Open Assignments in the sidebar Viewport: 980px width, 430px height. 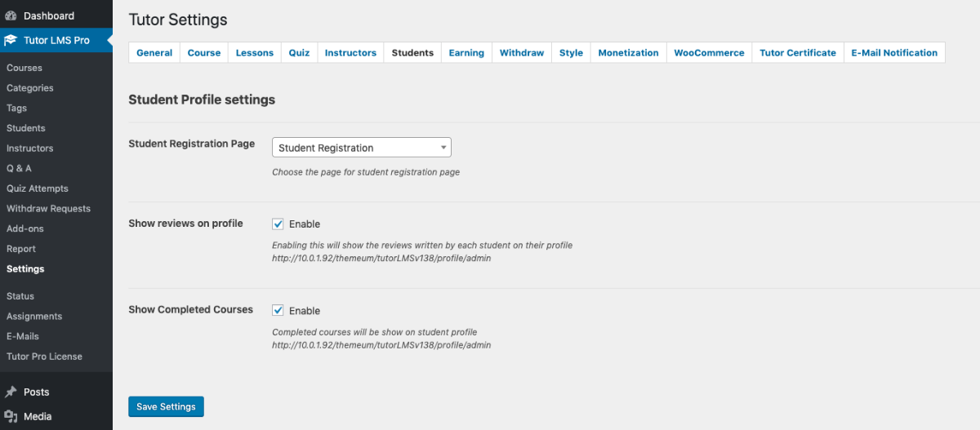[x=34, y=316]
